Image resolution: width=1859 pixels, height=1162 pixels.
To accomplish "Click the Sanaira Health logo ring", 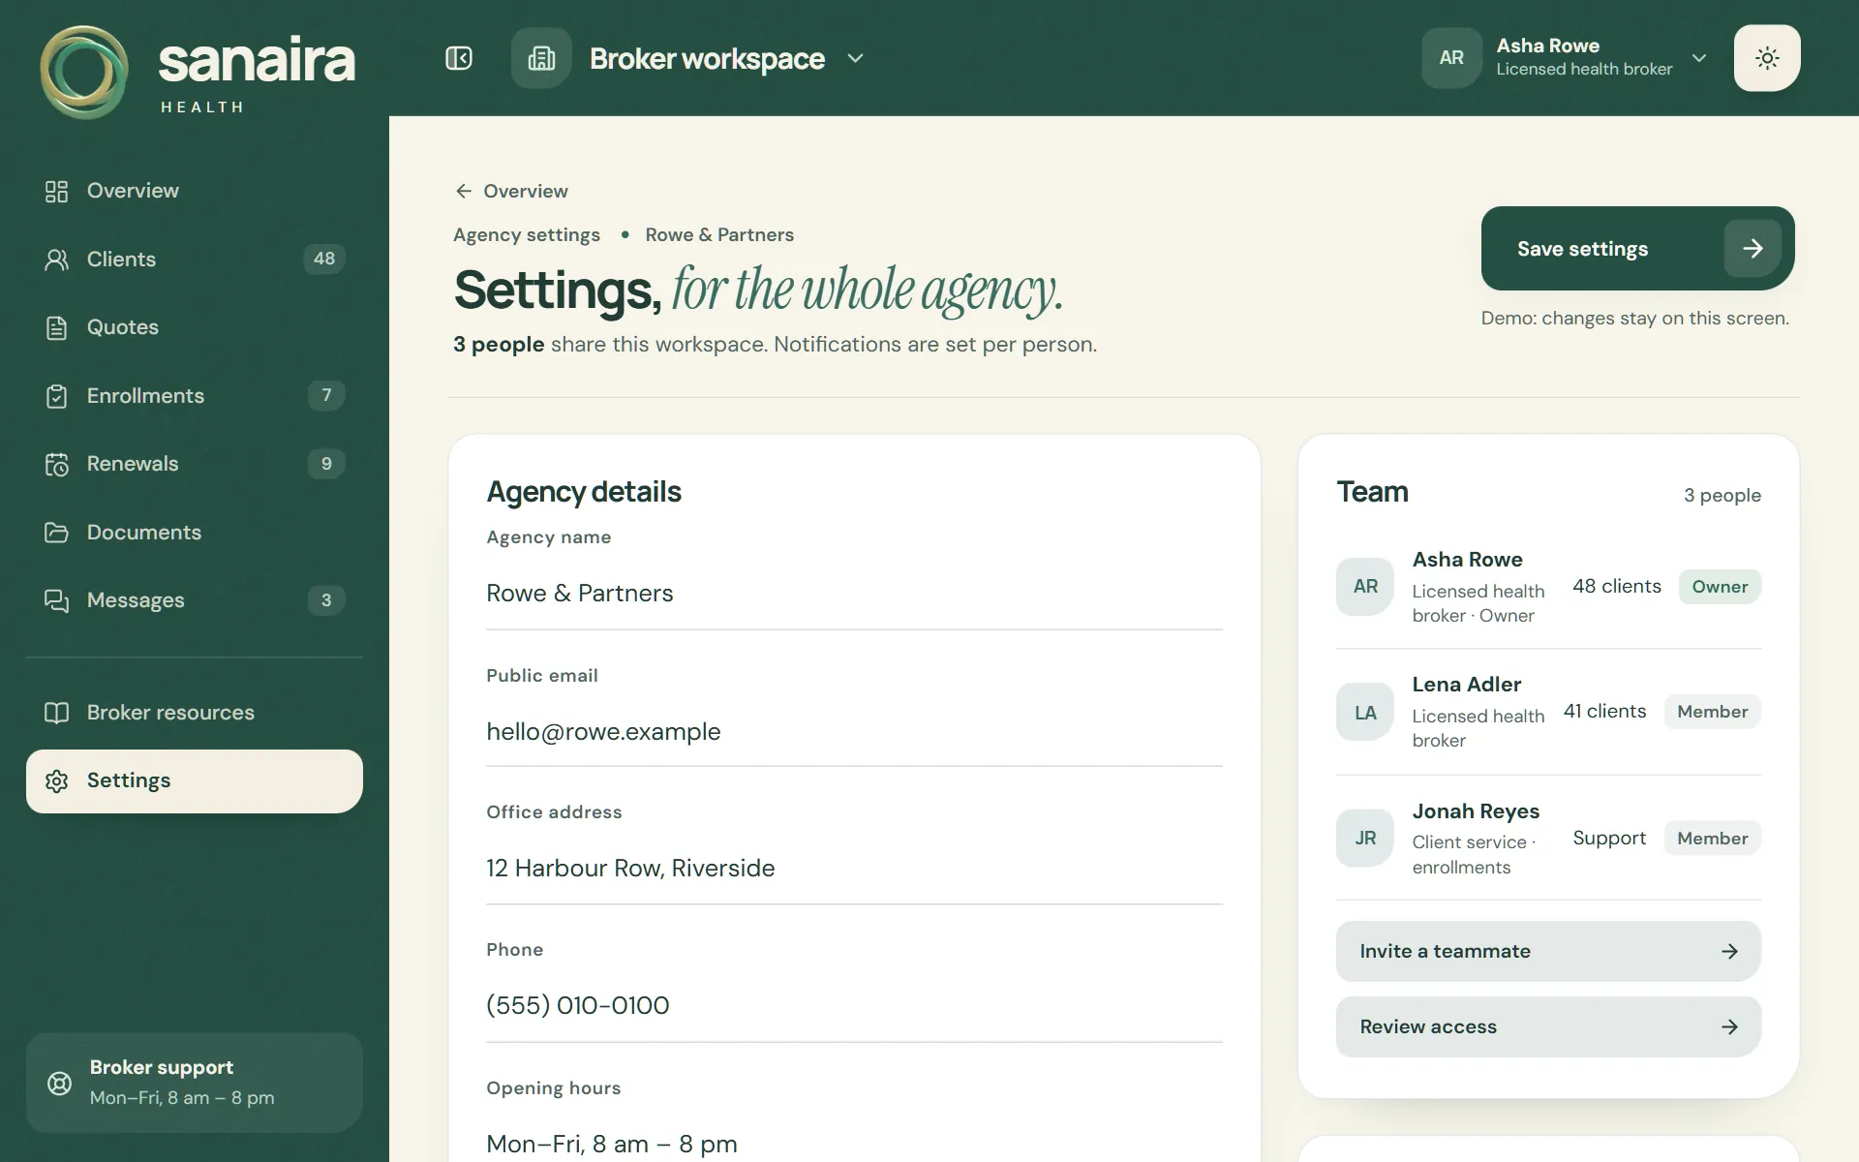I will pos(84,73).
